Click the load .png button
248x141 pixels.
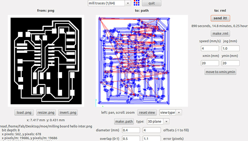point(24,112)
